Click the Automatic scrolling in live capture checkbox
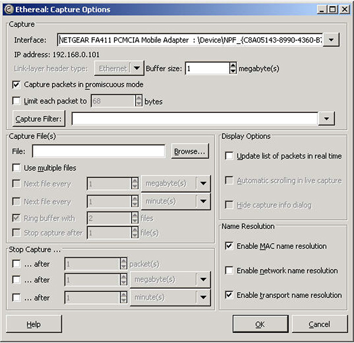The height and width of the screenshot is (343, 354). click(229, 180)
